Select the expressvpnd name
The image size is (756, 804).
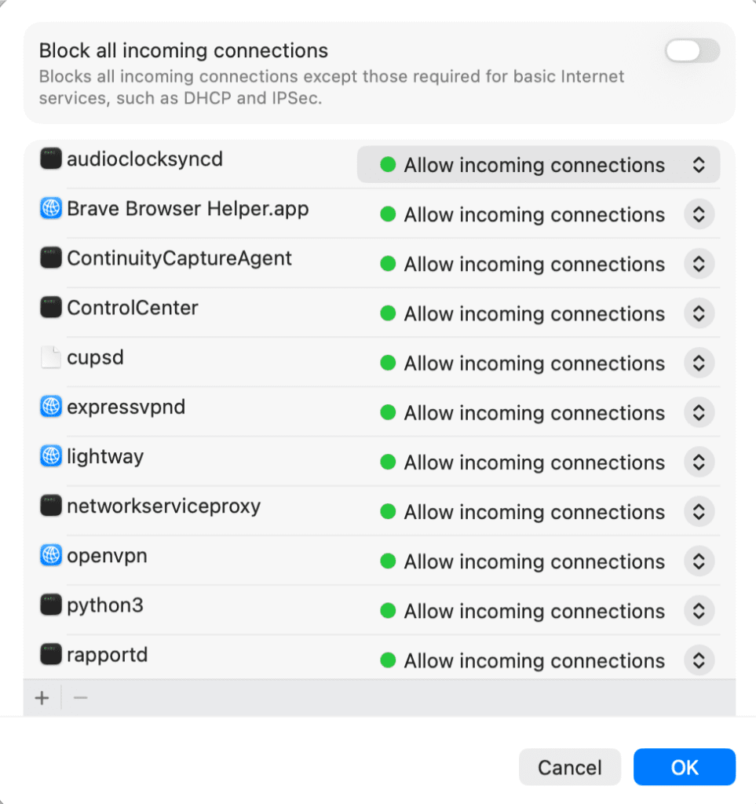(x=126, y=407)
